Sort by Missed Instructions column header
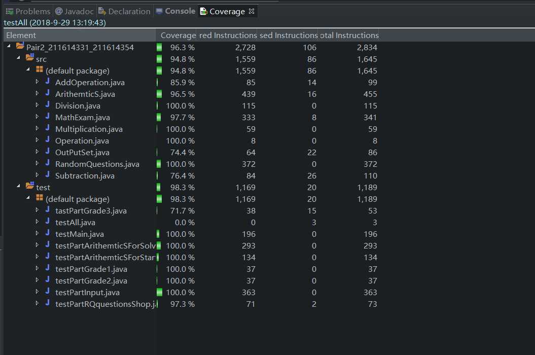This screenshot has width=535, height=355. 288,35
